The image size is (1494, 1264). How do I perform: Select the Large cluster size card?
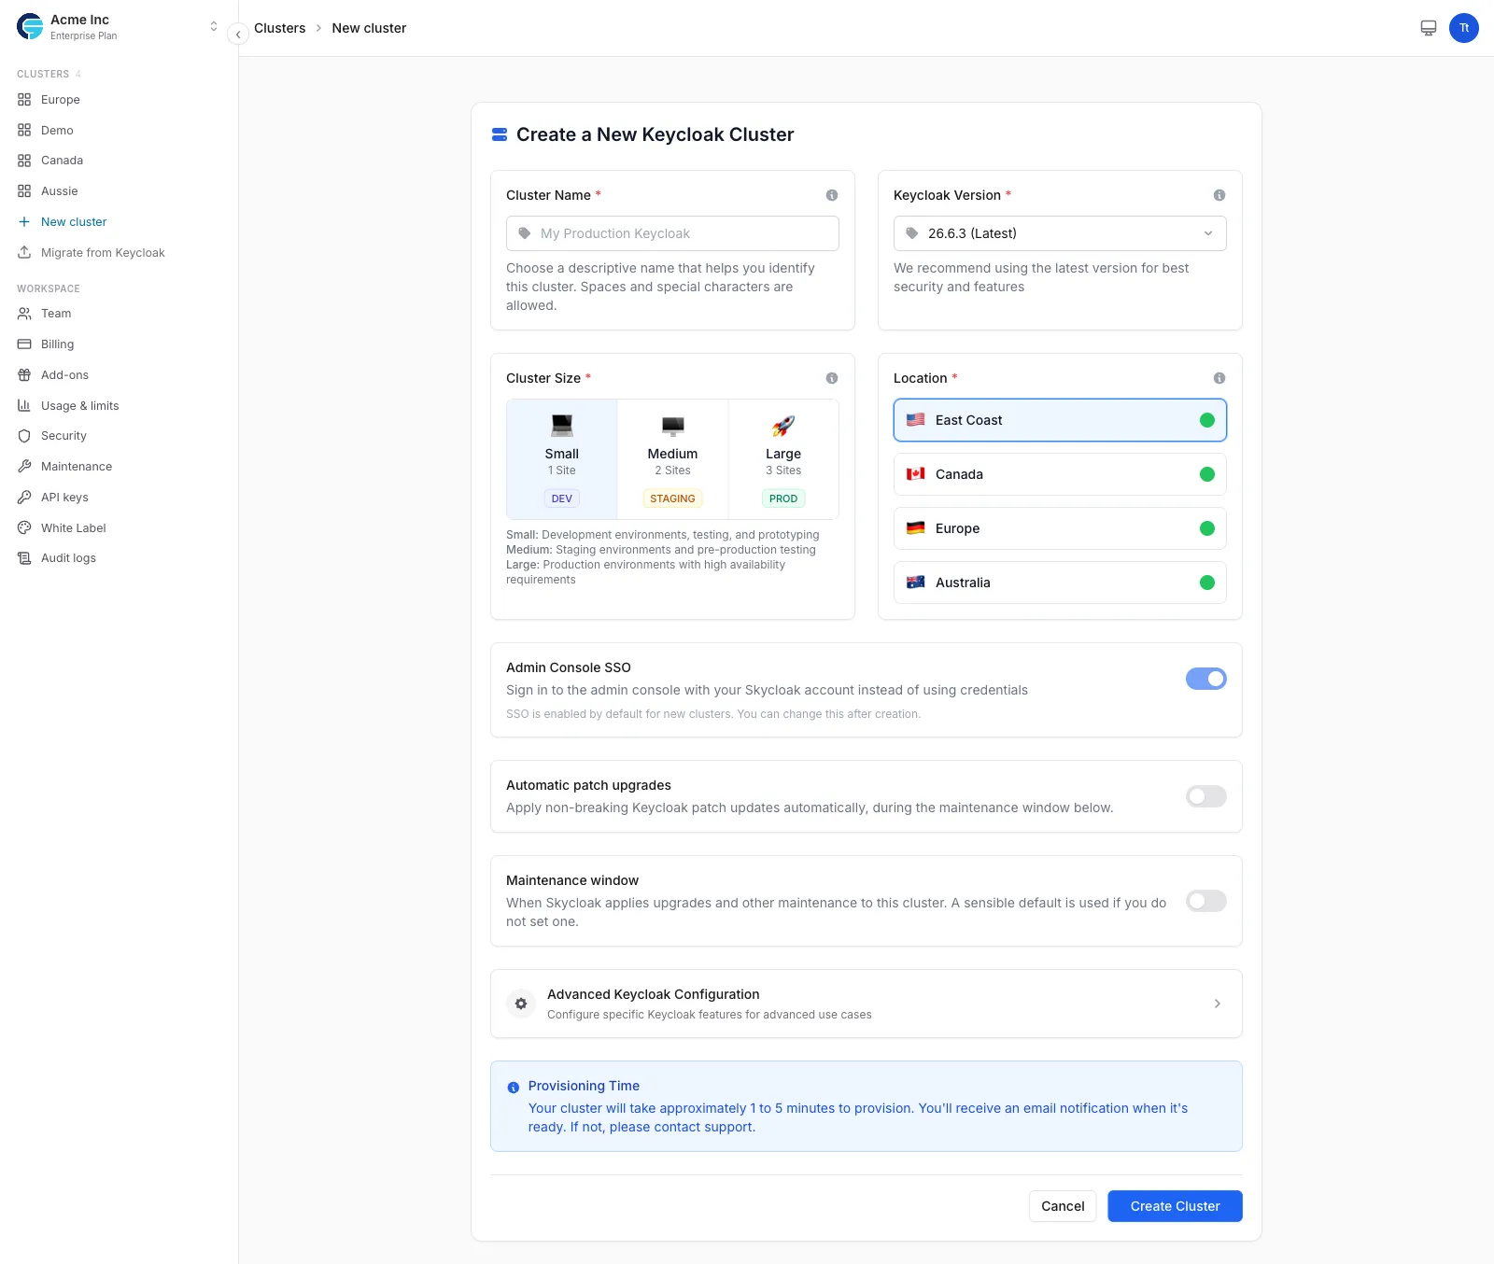(783, 459)
